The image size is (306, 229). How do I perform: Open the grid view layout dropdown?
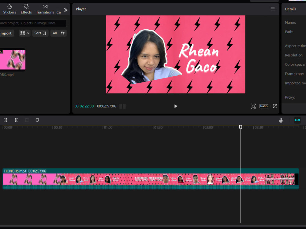click(24, 33)
